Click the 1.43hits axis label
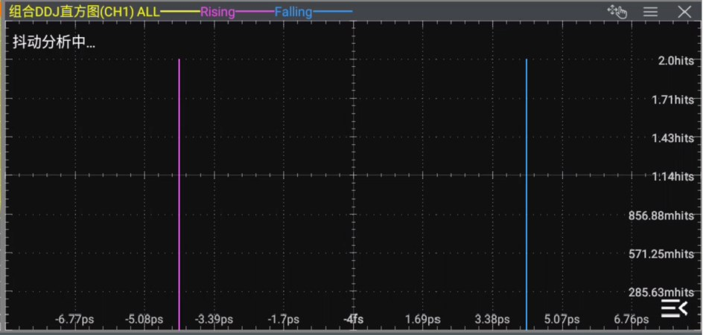The width and height of the screenshot is (703, 335). point(673,137)
